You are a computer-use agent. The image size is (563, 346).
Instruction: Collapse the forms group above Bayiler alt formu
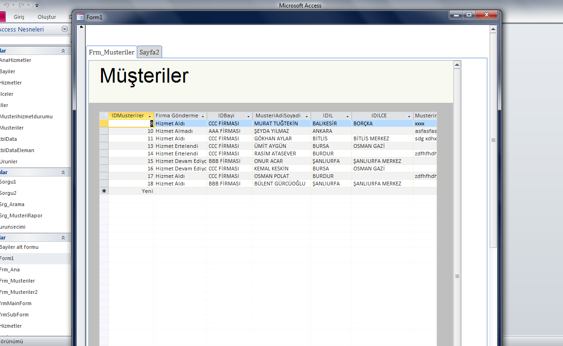63,238
